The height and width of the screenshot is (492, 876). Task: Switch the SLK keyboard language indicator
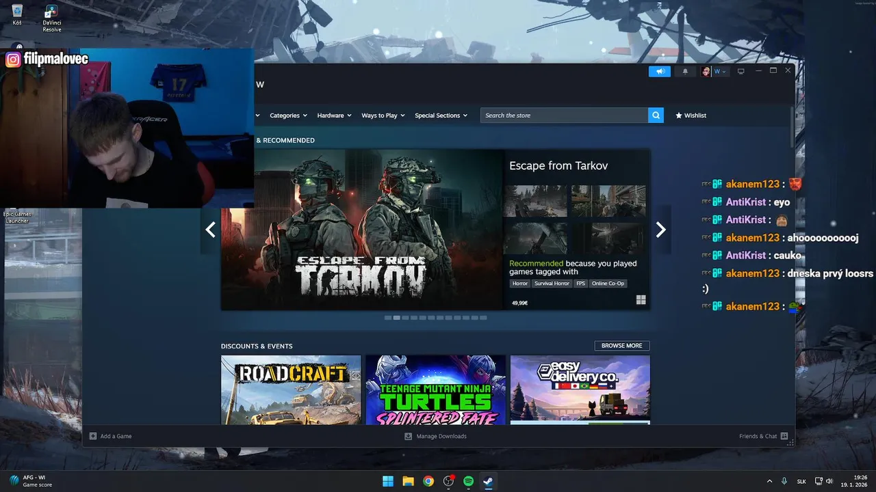point(801,482)
